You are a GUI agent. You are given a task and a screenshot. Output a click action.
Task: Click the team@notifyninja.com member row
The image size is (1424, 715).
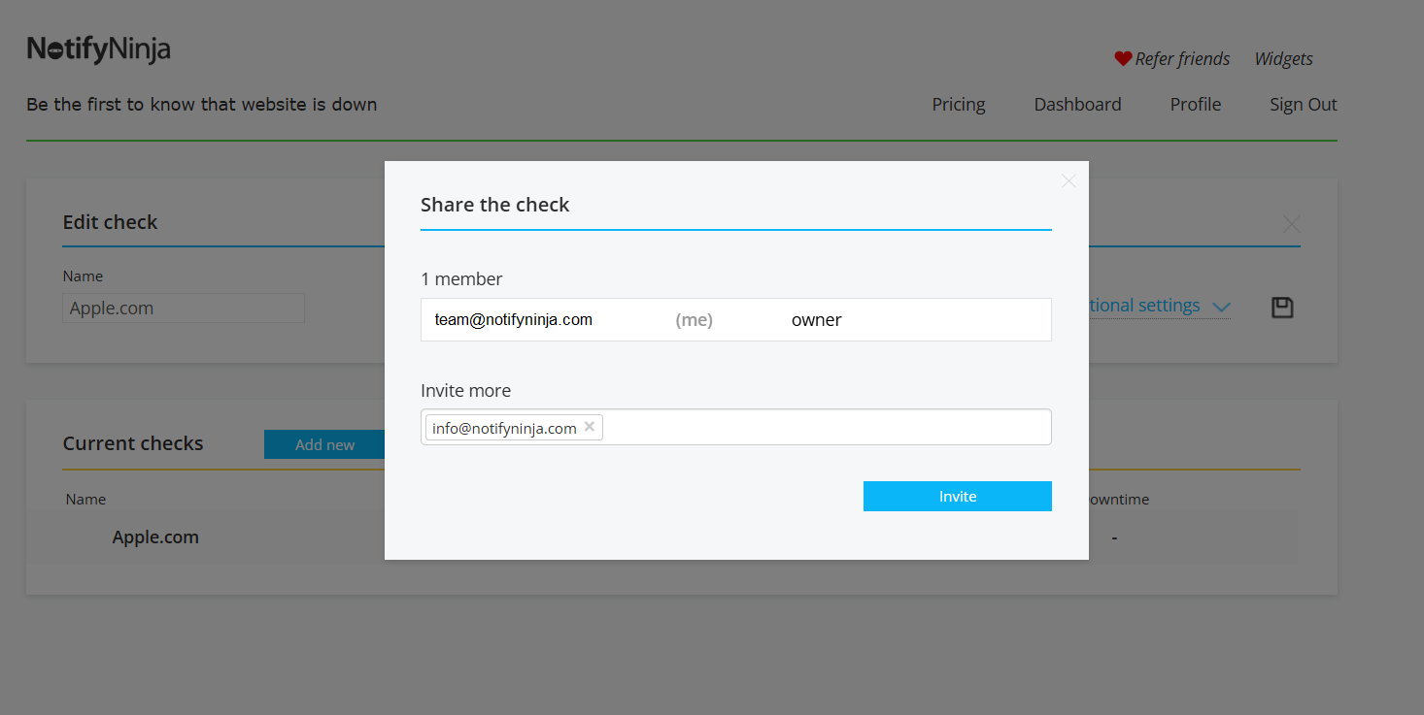click(x=735, y=320)
